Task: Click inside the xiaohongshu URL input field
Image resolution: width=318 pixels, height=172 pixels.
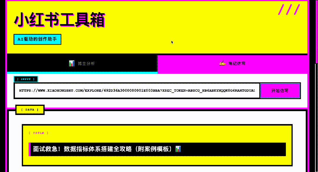Action: [x=137, y=91]
